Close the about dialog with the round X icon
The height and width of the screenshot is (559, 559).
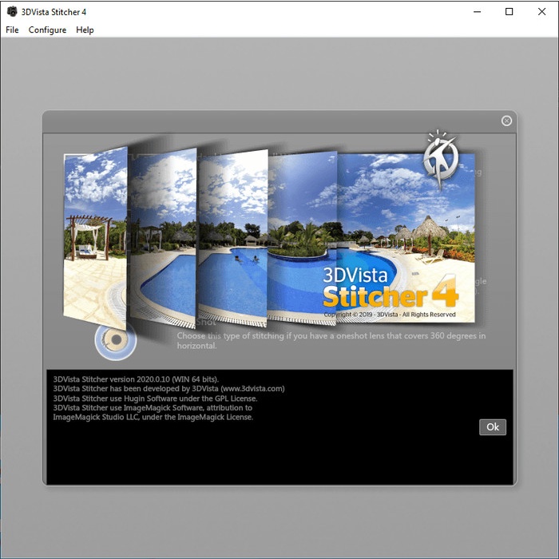coord(506,121)
